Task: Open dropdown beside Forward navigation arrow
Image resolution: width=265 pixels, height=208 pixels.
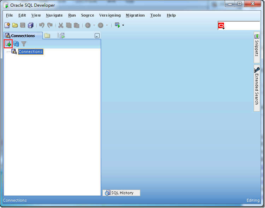Action: tap(107, 25)
